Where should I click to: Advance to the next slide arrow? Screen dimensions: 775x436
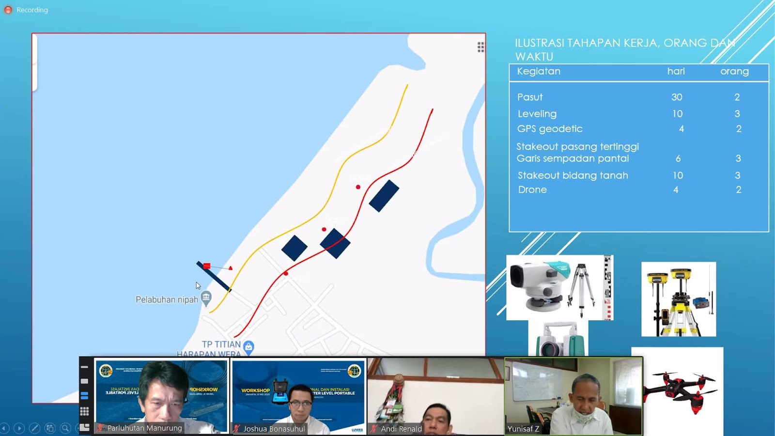coord(19,428)
